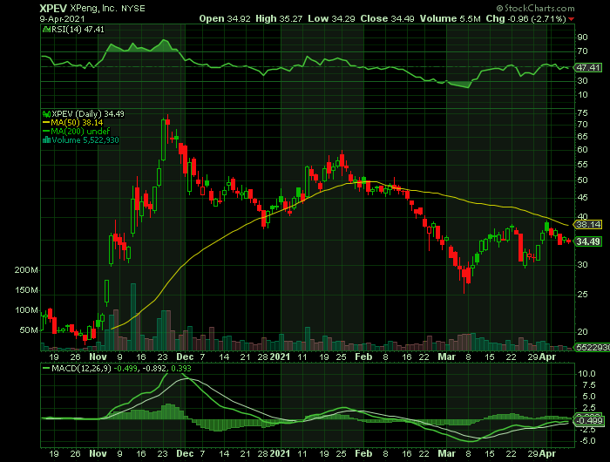Click the MA(200) undef legend label
Screen dimensions: 610x462
click(x=80, y=131)
